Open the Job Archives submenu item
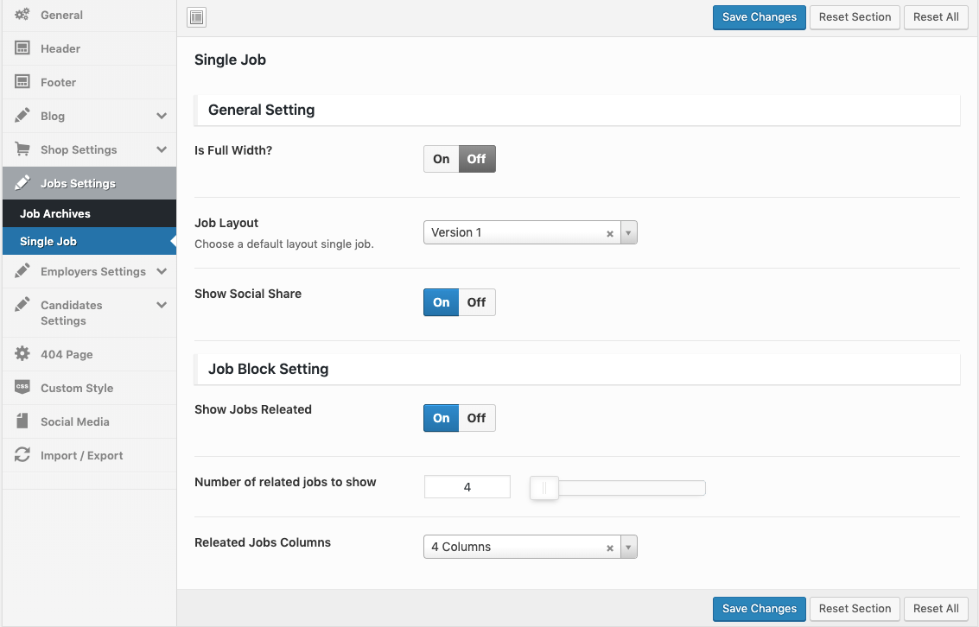This screenshot has height=627, width=979. point(55,213)
